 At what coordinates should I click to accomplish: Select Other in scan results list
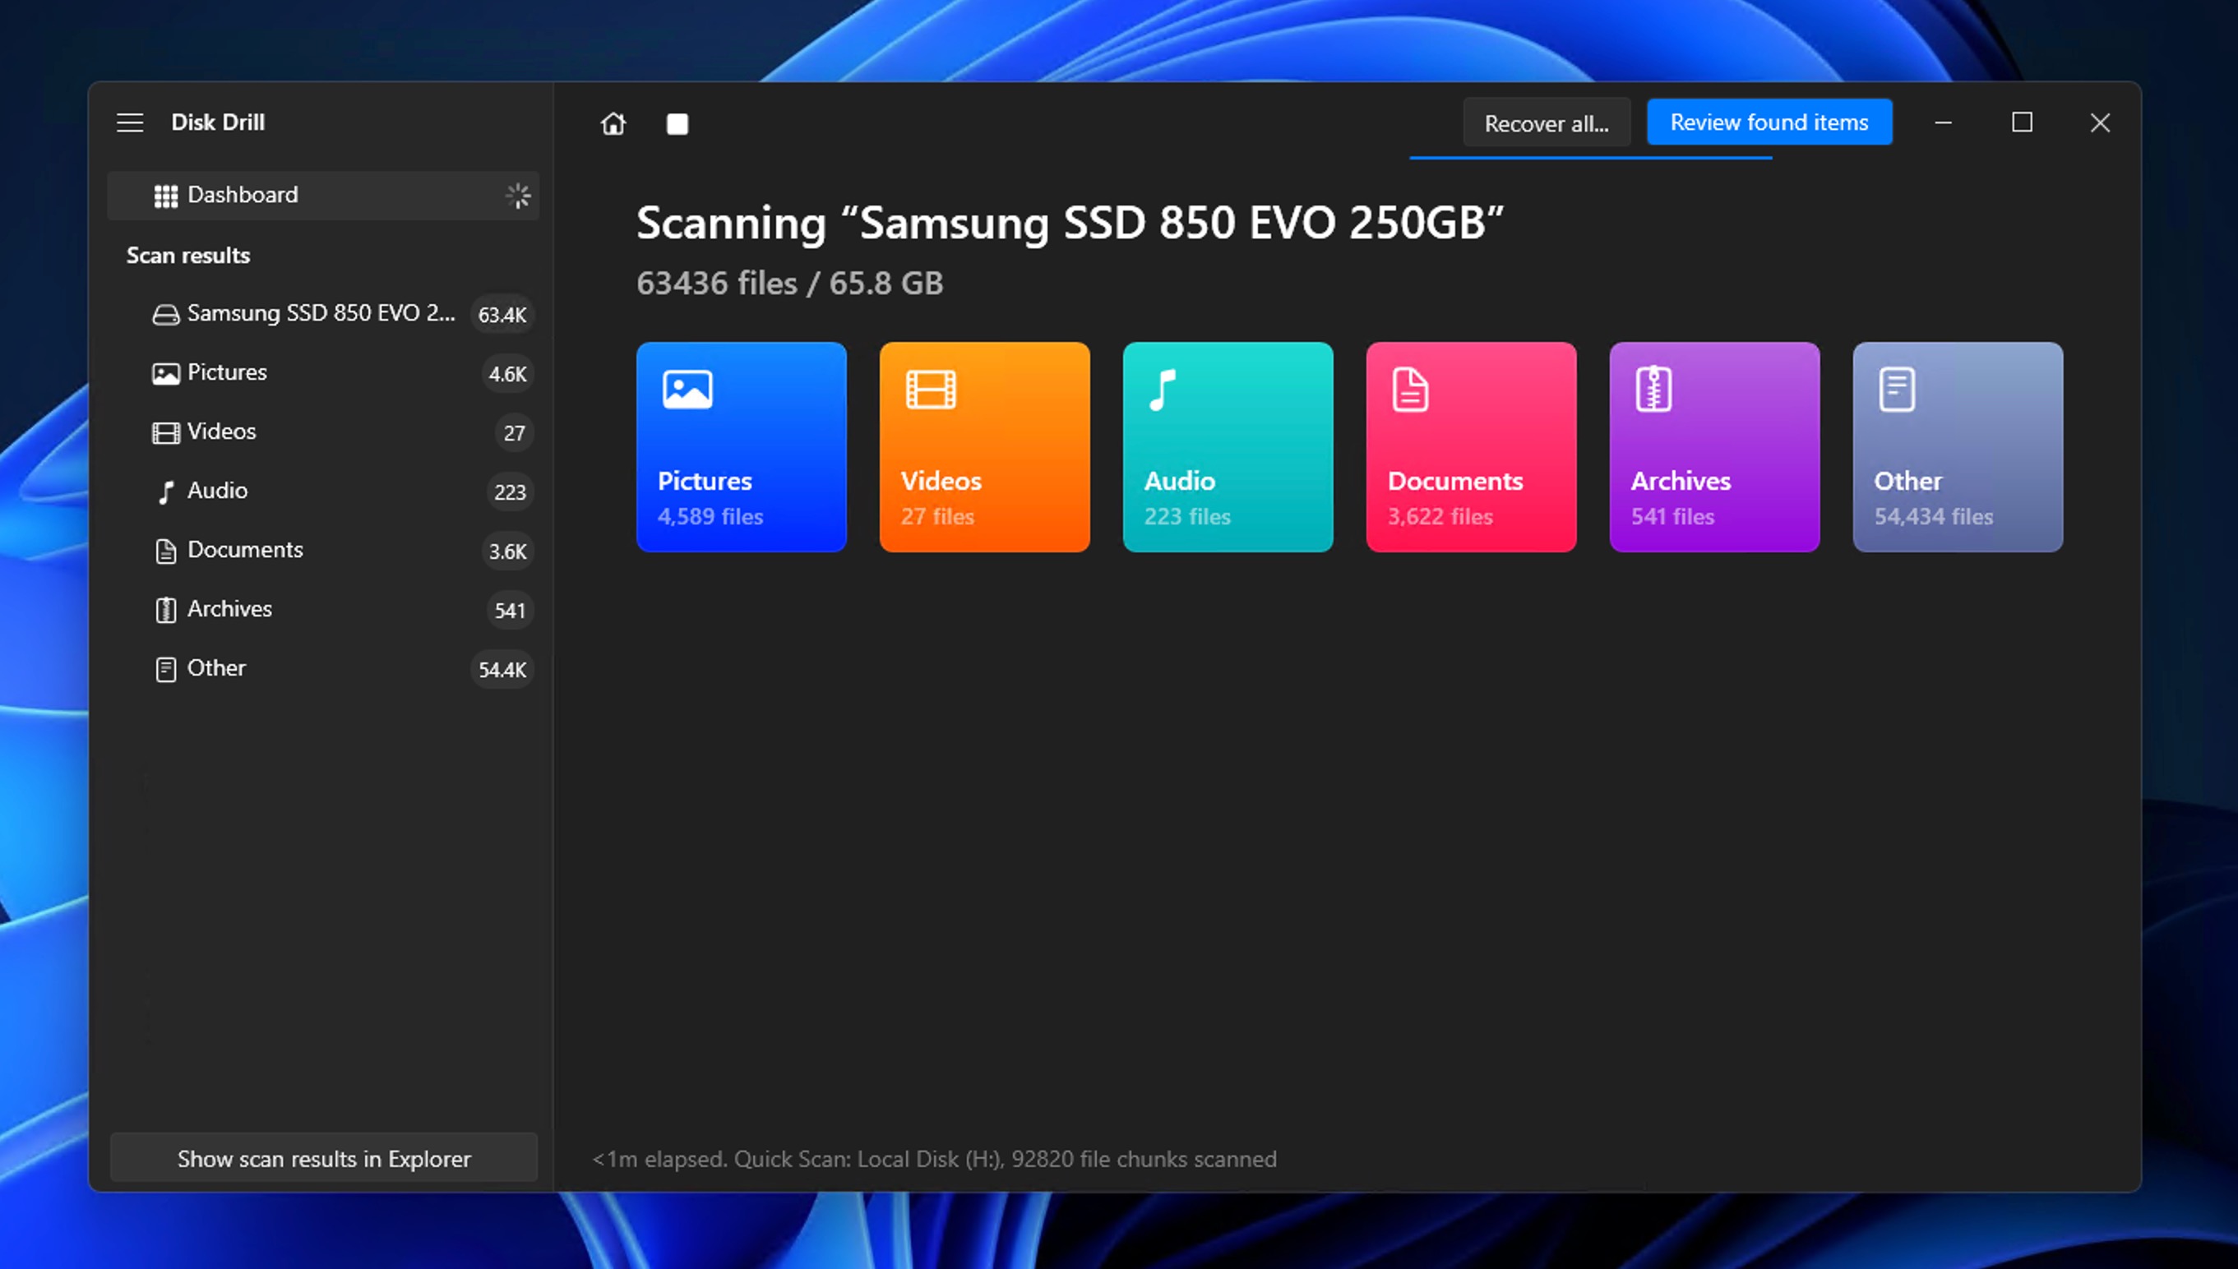tap(323, 669)
